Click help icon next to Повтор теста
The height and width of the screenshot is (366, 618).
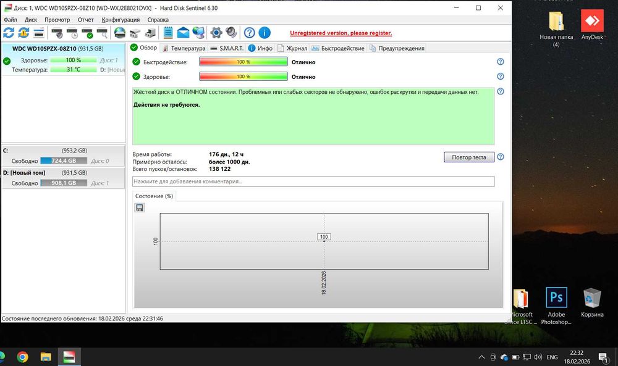500,157
